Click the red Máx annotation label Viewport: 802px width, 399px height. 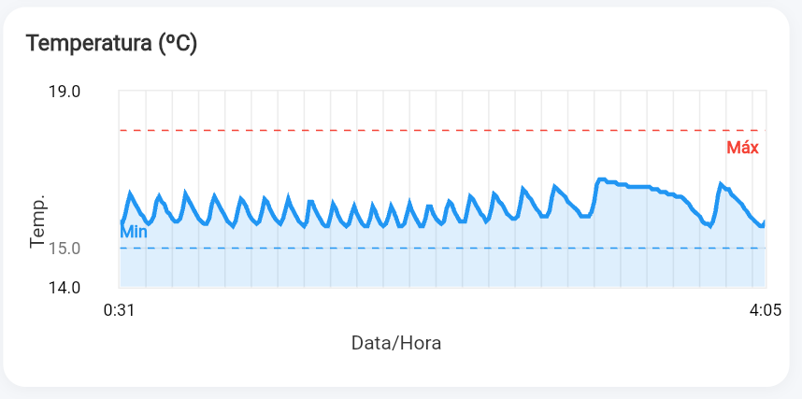(x=742, y=148)
